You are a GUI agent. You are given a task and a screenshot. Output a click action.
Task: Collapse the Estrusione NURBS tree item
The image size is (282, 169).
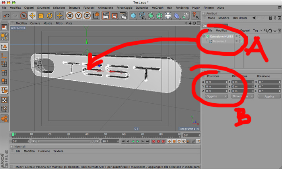(204, 36)
